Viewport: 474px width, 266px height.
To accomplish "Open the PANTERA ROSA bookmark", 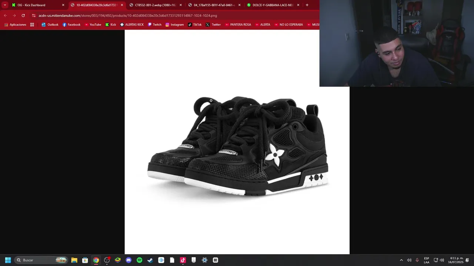I will point(238,25).
